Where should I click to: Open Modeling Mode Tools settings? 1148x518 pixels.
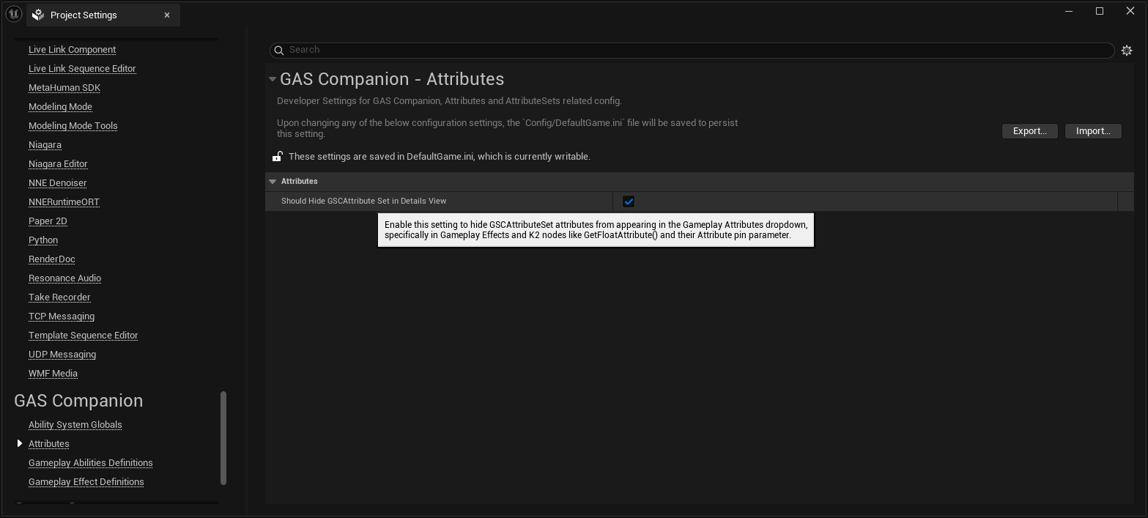coord(73,125)
